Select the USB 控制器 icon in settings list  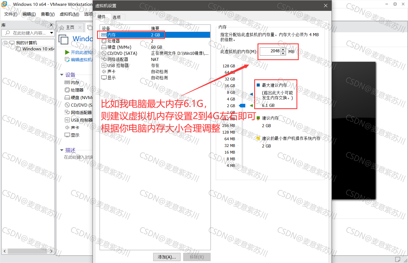tap(104, 65)
